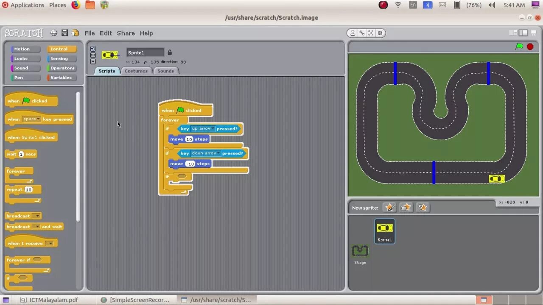543x305 pixels.
Task: Choose new sprite from file
Action: point(406,208)
